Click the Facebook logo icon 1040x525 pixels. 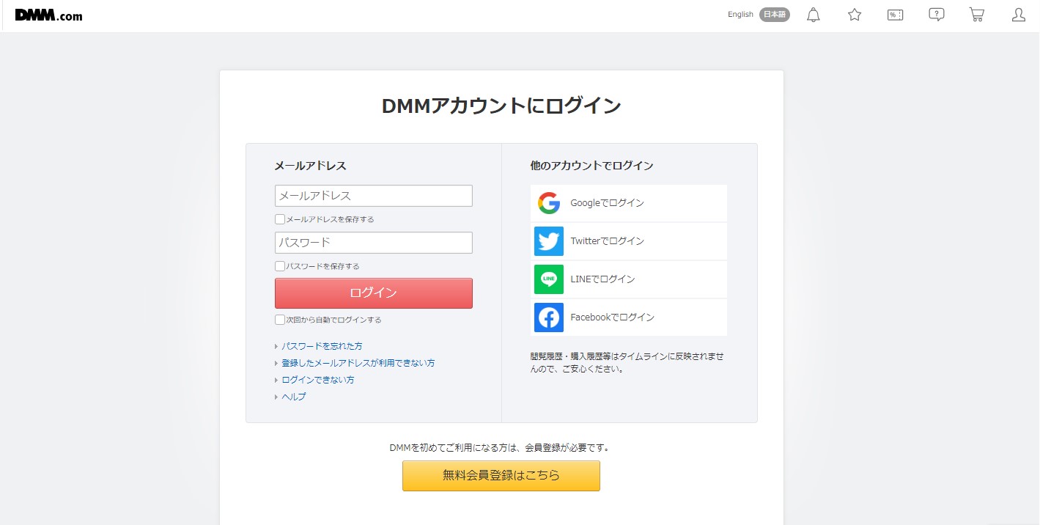(x=549, y=317)
